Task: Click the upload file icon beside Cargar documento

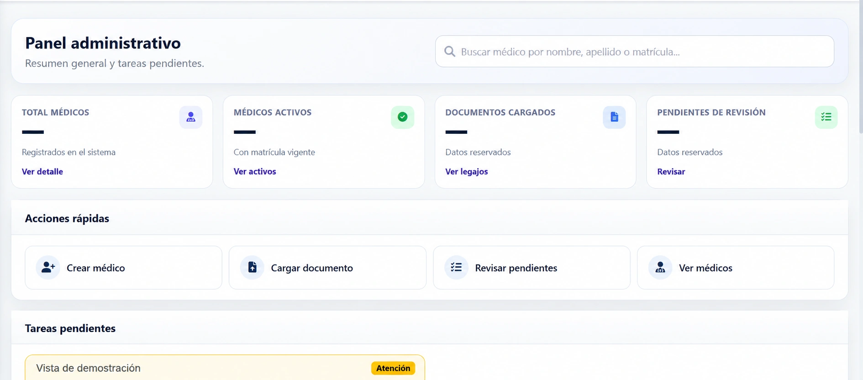Action: pyautogui.click(x=252, y=267)
